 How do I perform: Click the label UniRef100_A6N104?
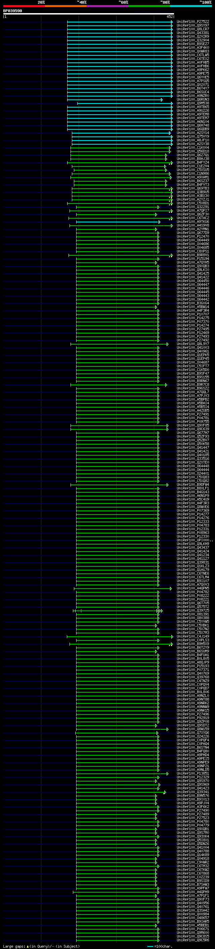click(x=192, y=122)
